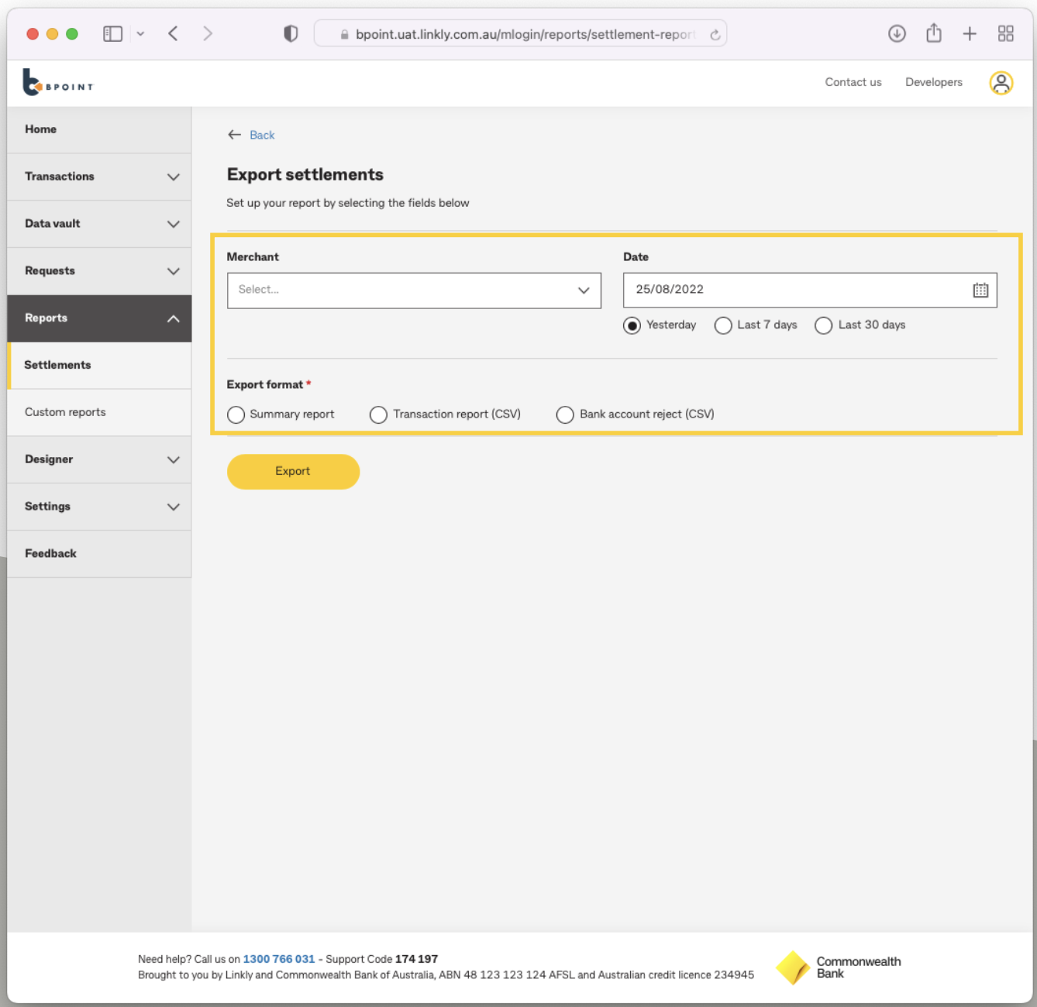Click the Contact us link
Image resolution: width=1037 pixels, height=1007 pixels.
click(x=853, y=82)
